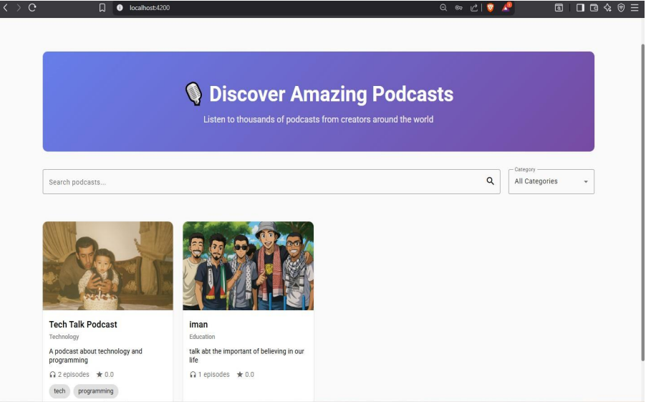Click the magnifier icon in the search box
The height and width of the screenshot is (402, 646).
click(x=490, y=181)
